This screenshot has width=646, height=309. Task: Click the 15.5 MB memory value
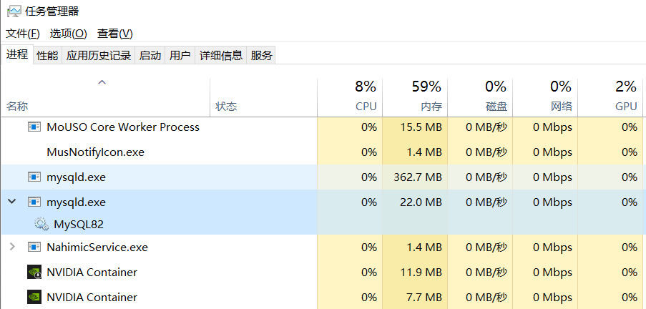click(422, 127)
